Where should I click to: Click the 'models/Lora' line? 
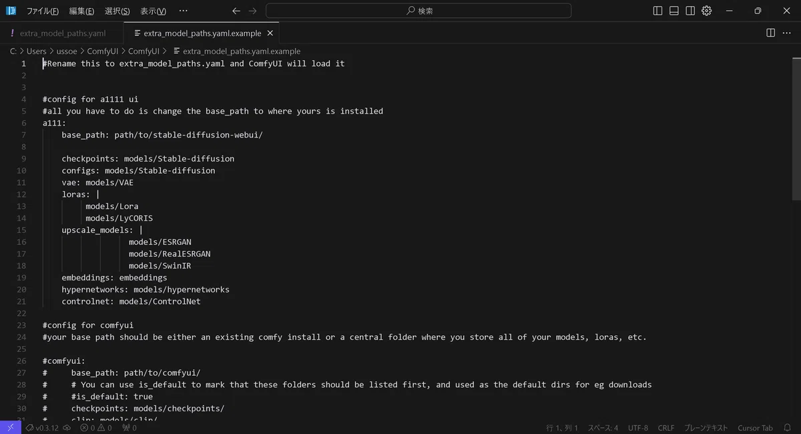click(x=112, y=206)
